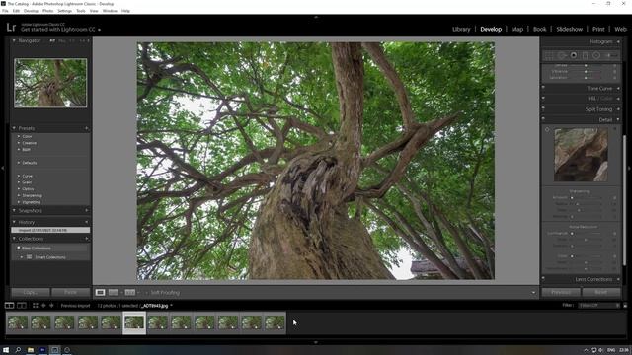Add a collection with Collections plus icon
The height and width of the screenshot is (355, 632).
point(87,239)
